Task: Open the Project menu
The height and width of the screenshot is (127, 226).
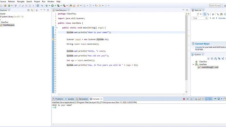Action: click(x=37, y=1)
